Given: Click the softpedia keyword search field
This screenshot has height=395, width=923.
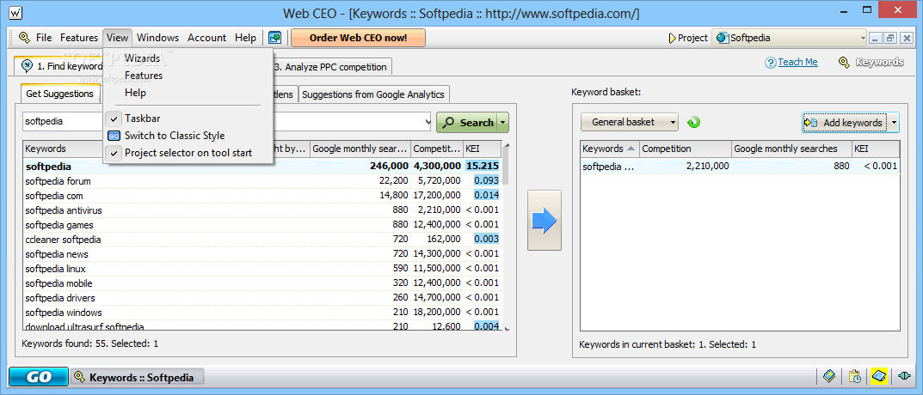Looking at the screenshot, I should tap(227, 122).
